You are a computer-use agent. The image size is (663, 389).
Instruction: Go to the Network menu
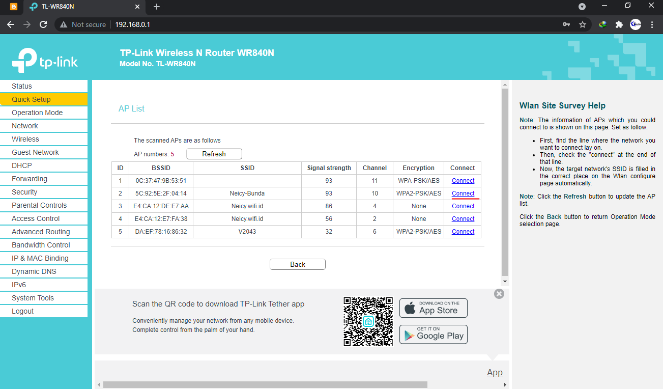[x=44, y=126]
